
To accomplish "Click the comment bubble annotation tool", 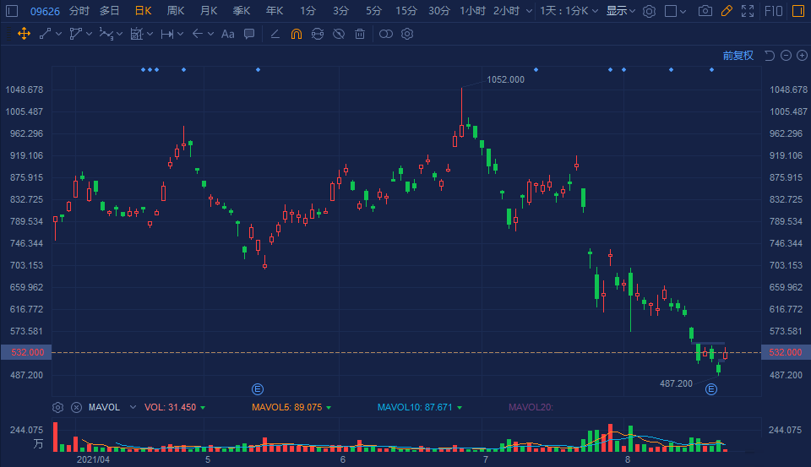I will pyautogui.click(x=249, y=34).
